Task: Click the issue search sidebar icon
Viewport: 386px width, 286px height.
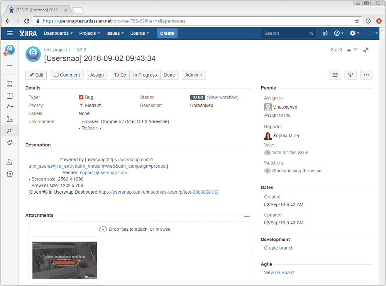Action: coord(10,131)
